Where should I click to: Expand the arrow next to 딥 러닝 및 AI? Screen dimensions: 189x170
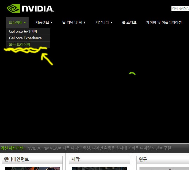tap(85, 23)
